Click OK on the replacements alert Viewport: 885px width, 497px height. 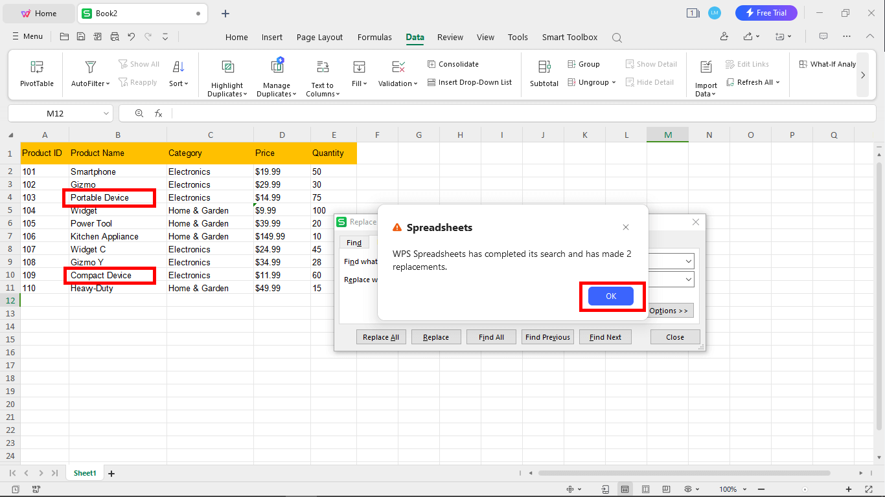[x=610, y=295]
